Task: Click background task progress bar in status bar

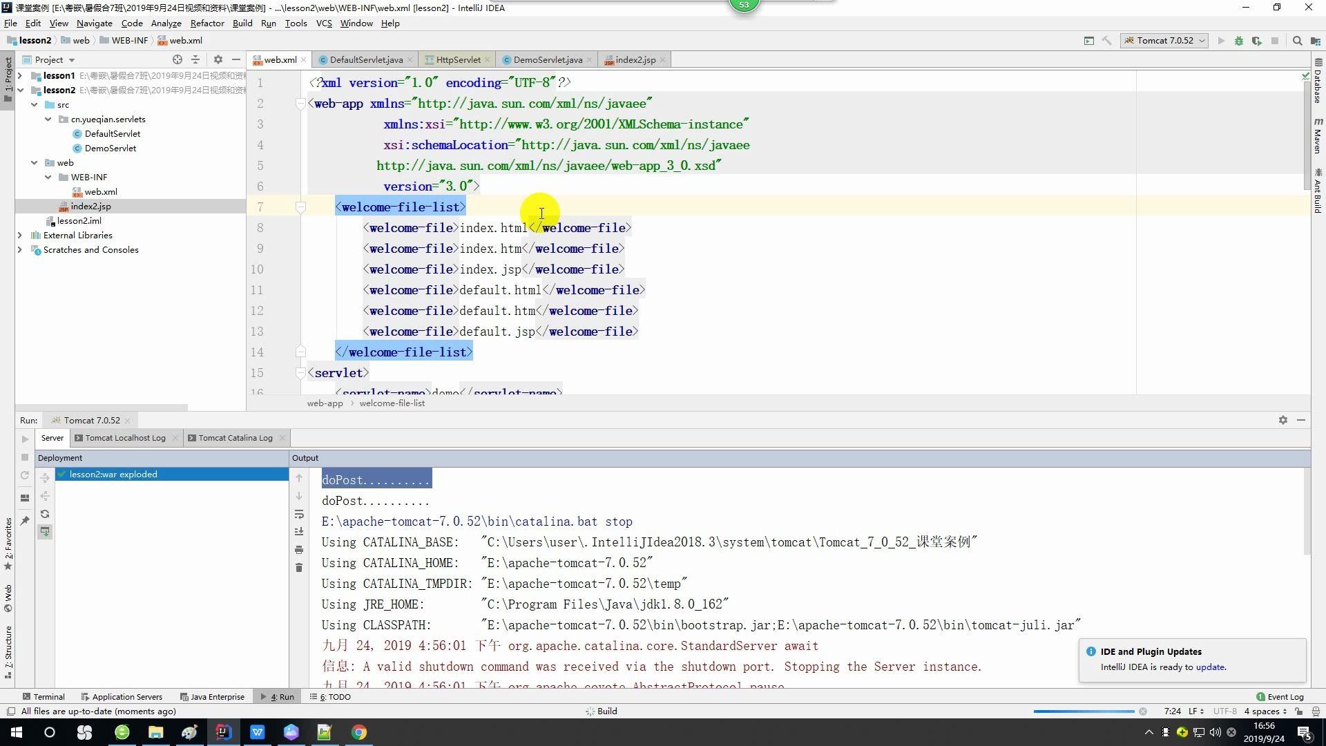Action: point(1084,711)
